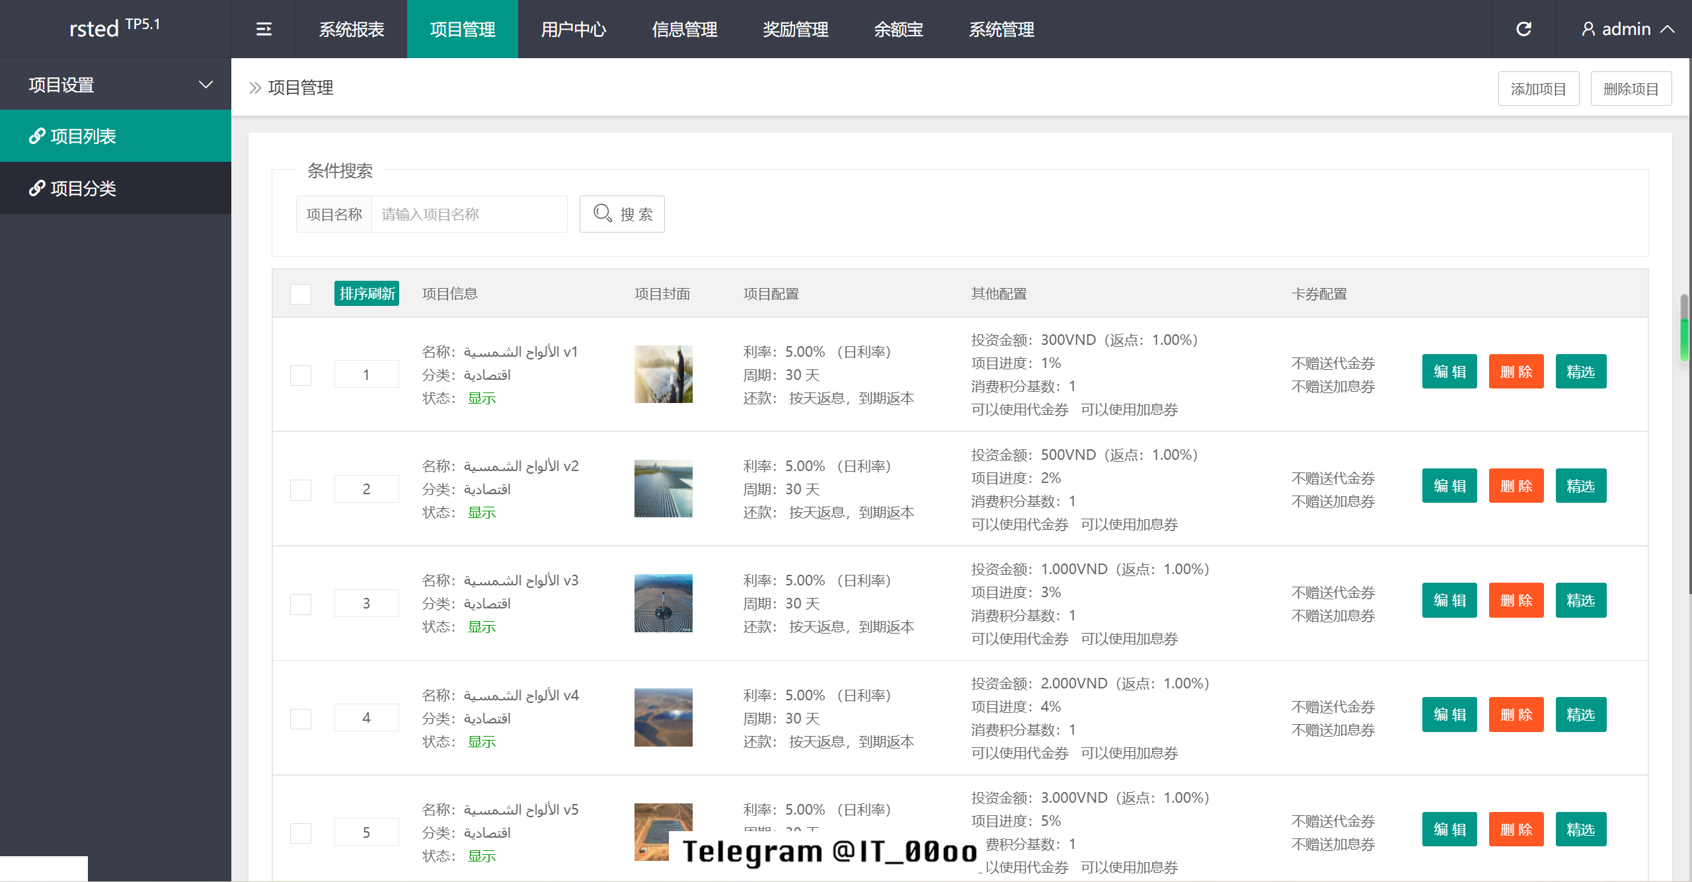The width and height of the screenshot is (1692, 882).
Task: Click 其他配置 column header
Action: coord(999,293)
